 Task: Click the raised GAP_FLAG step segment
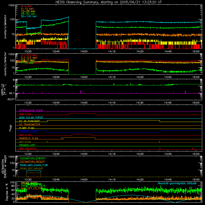click(82, 114)
